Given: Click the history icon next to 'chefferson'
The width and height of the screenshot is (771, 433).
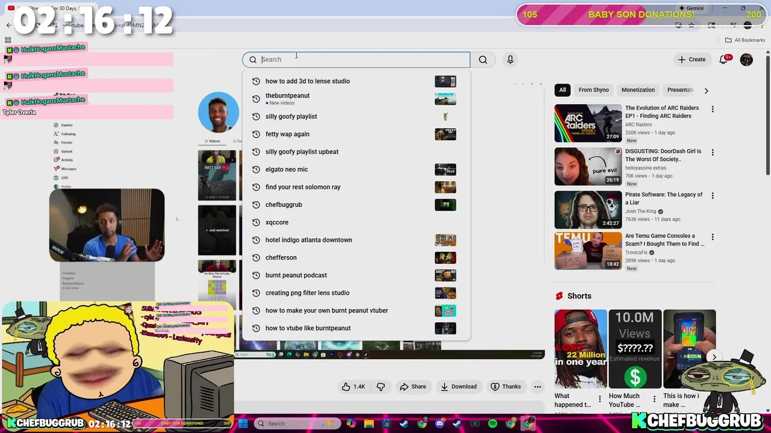Looking at the screenshot, I should (x=256, y=257).
